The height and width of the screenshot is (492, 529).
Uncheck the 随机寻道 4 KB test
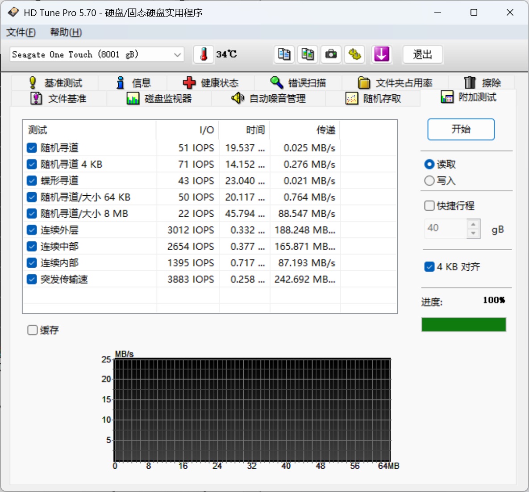(32, 164)
